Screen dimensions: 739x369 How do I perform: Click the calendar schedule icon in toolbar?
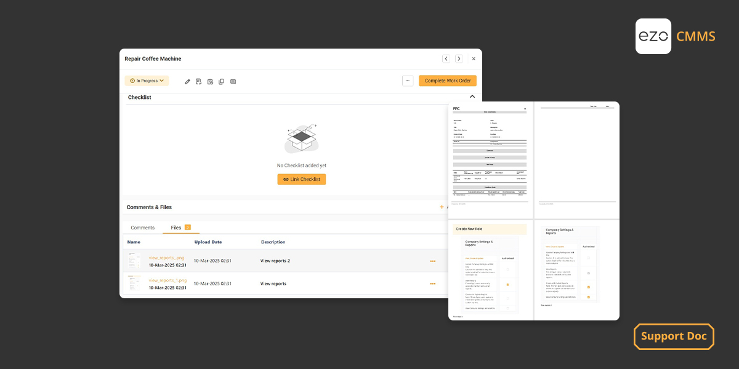click(x=210, y=81)
